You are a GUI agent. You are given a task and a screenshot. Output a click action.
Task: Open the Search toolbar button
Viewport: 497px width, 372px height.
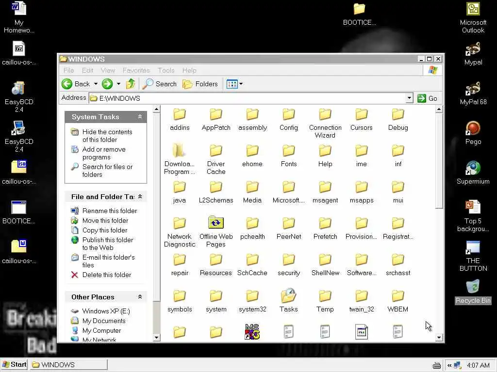[159, 84]
